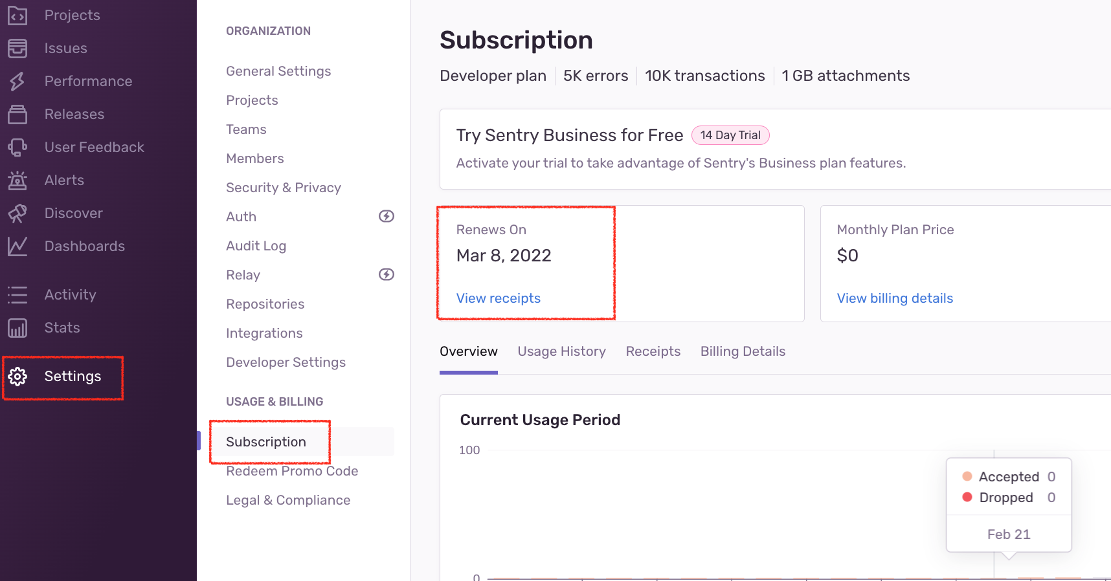
Task: Open Relay settings
Action: 243,275
